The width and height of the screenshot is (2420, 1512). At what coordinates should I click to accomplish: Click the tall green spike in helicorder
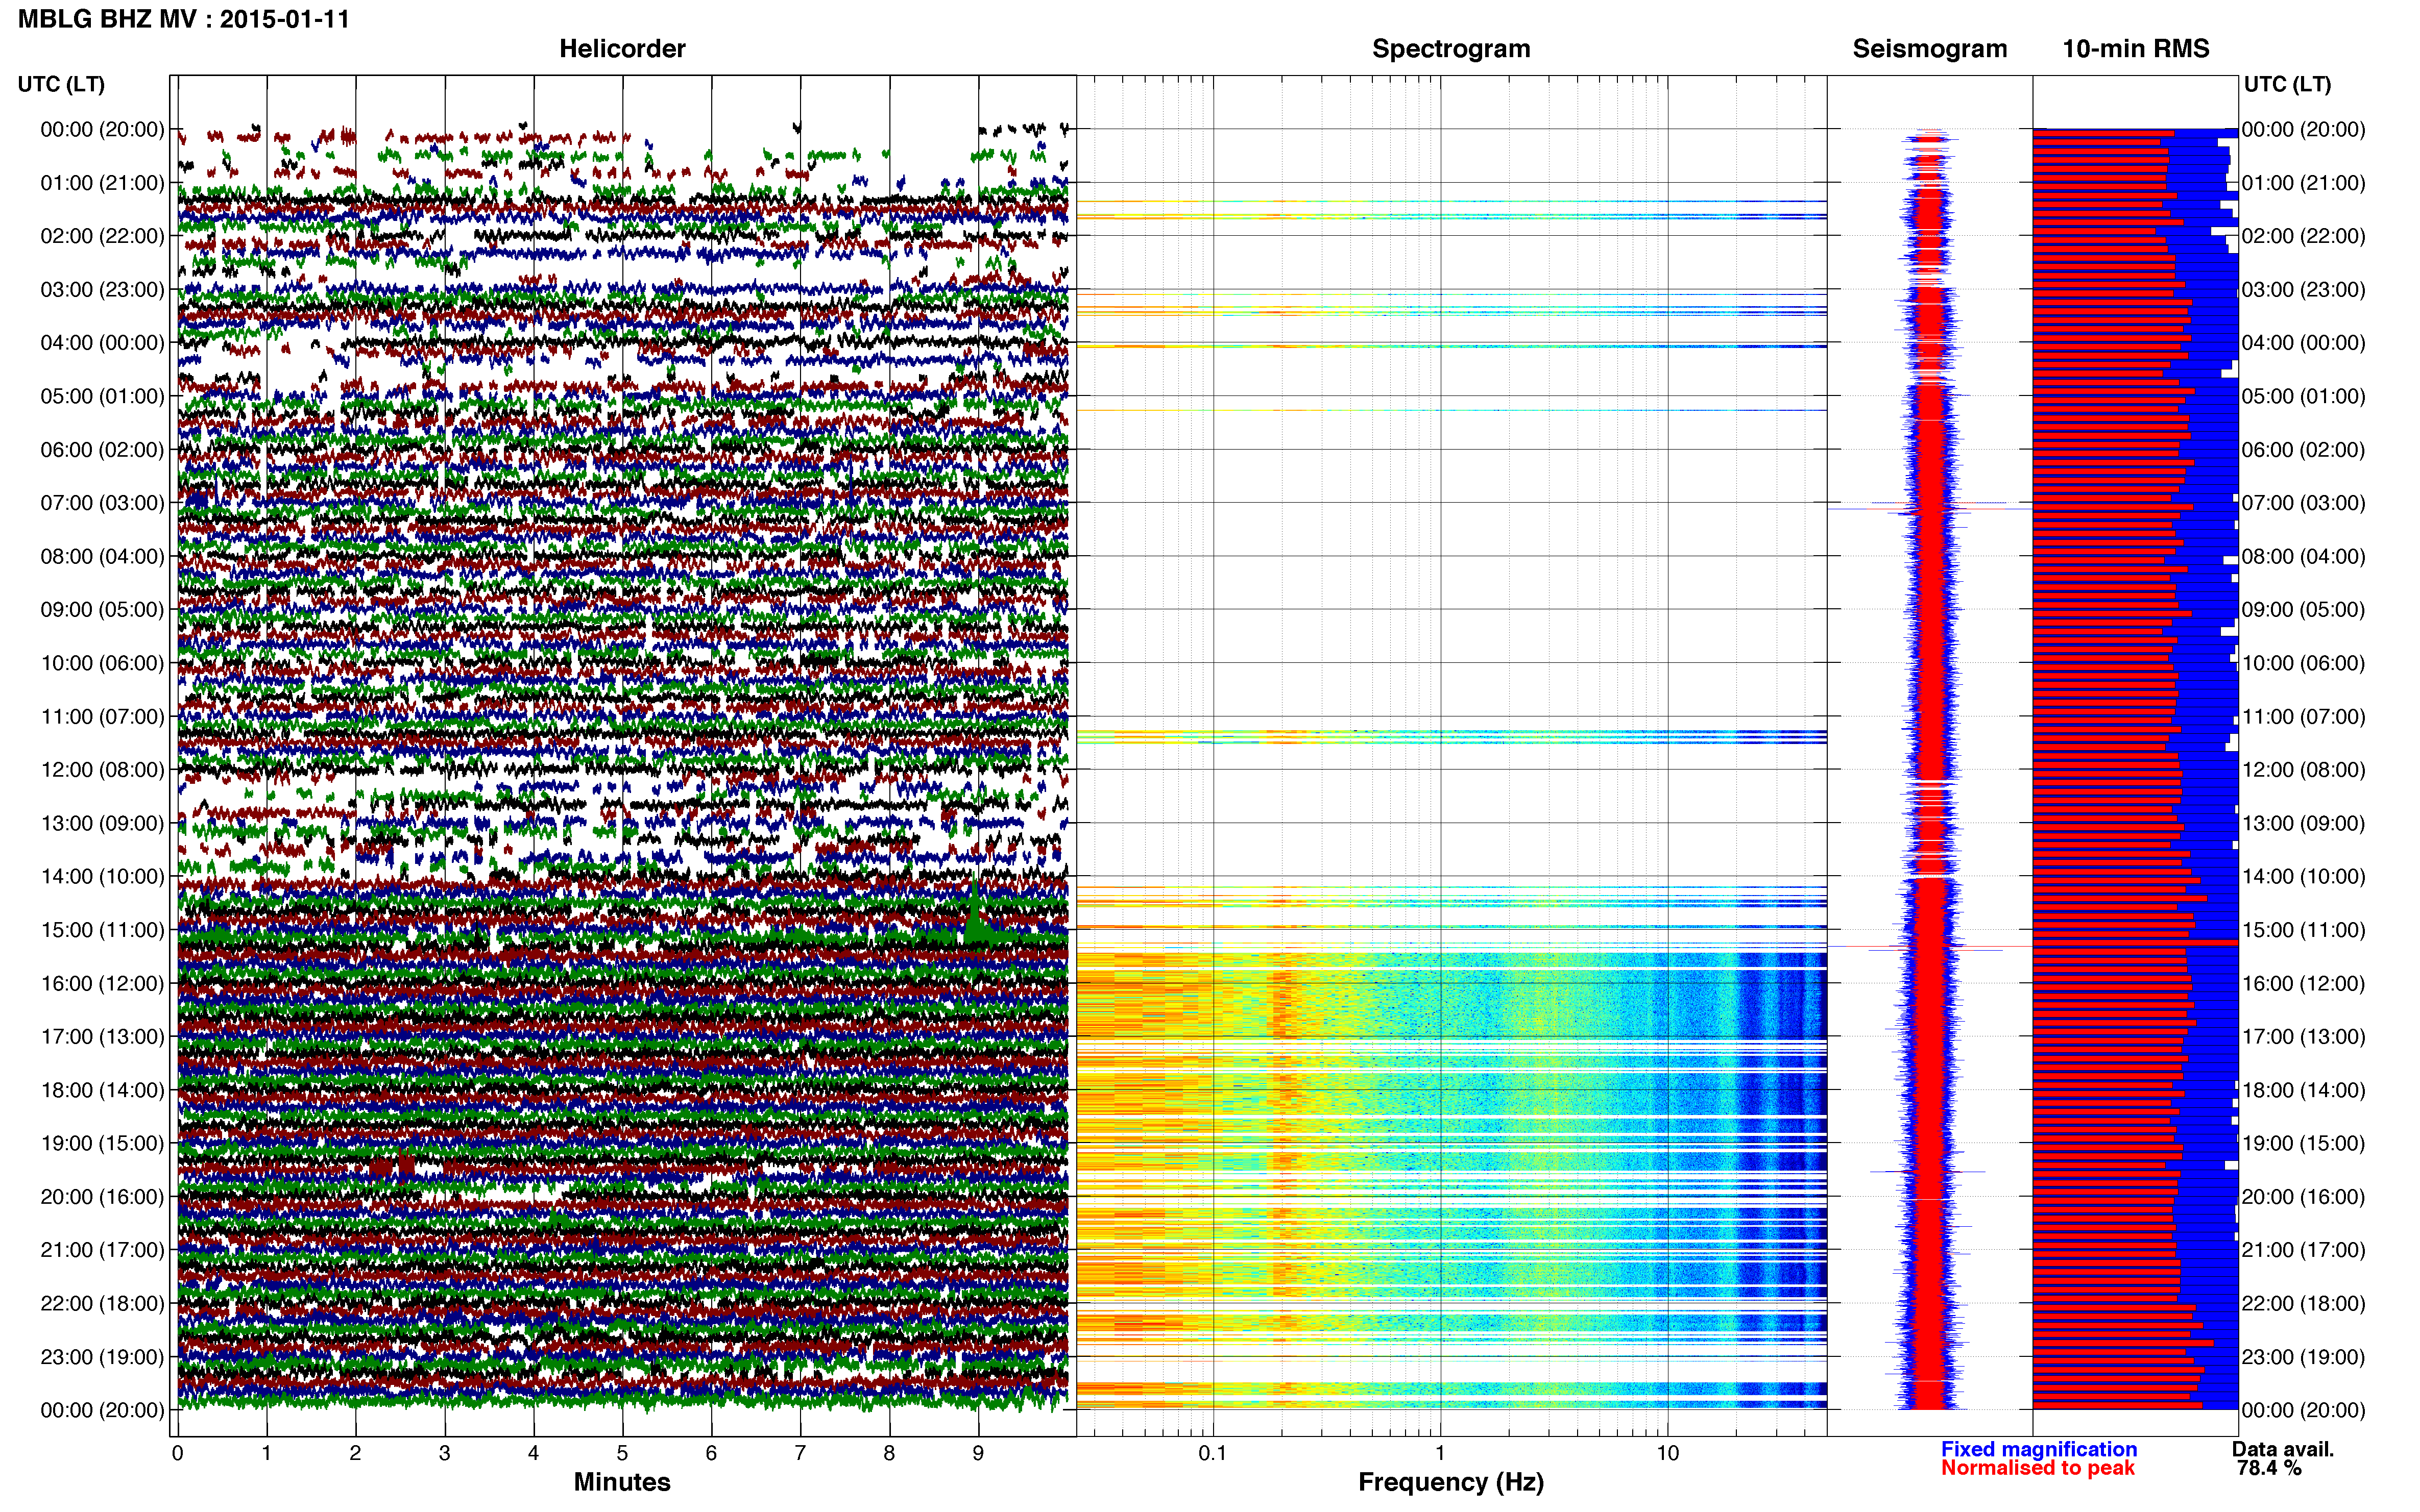point(975,910)
